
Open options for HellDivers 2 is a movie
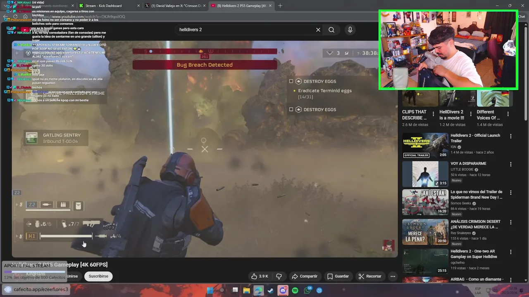point(470,114)
